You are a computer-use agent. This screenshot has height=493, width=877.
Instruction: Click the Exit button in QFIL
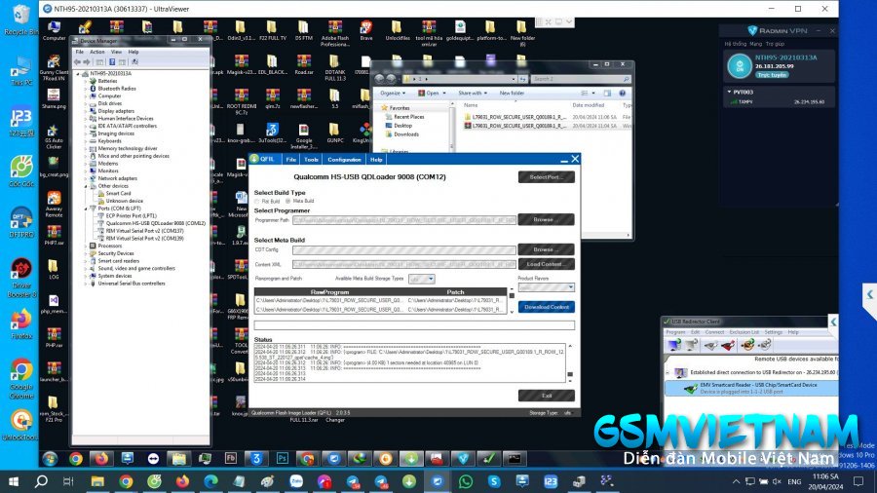tap(547, 396)
